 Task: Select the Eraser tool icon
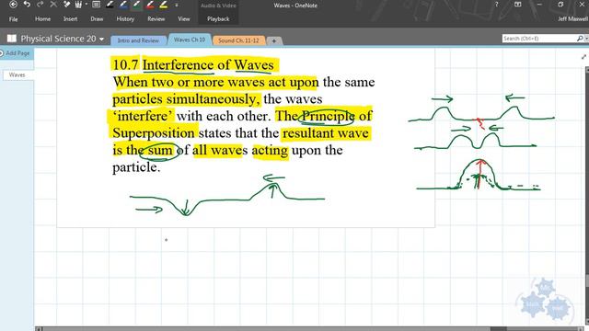pyautogui.click(x=67, y=5)
